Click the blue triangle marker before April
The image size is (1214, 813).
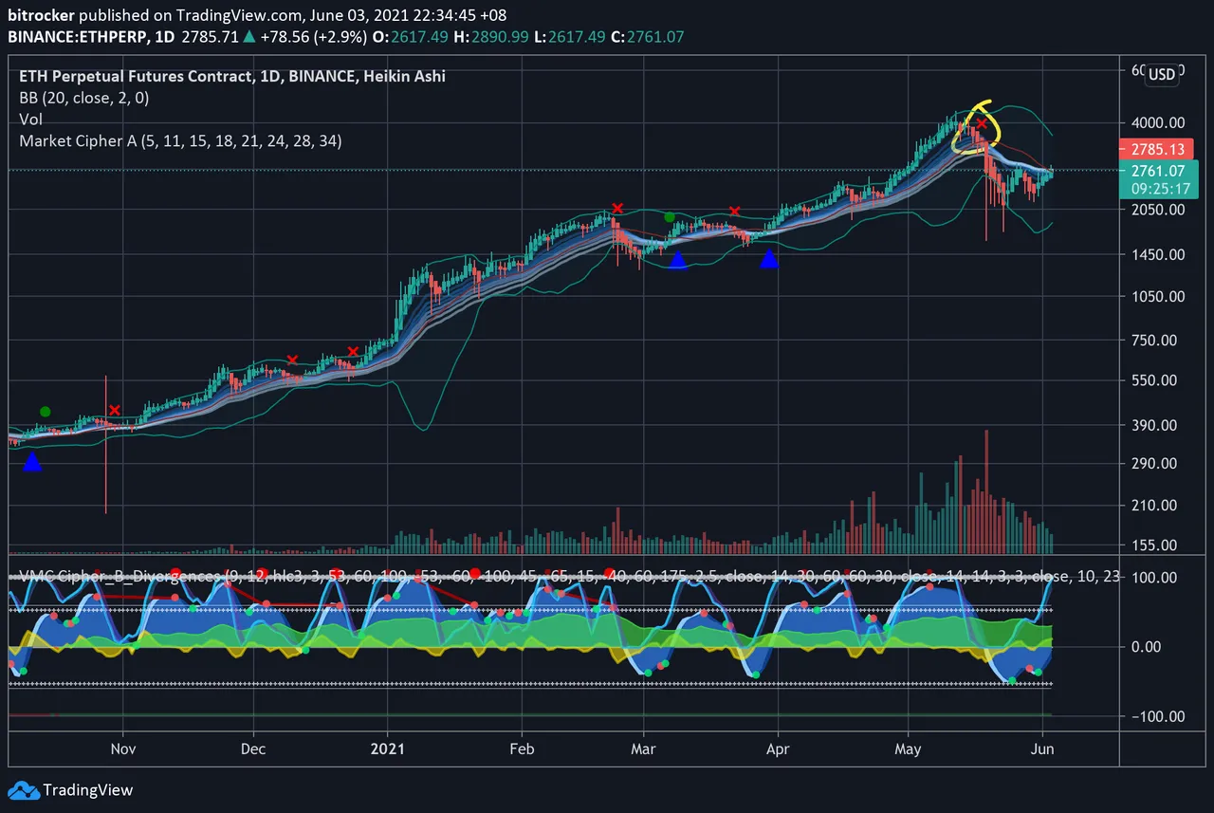click(x=769, y=259)
